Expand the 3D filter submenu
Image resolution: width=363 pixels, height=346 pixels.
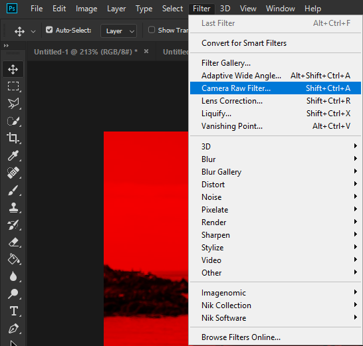point(275,146)
